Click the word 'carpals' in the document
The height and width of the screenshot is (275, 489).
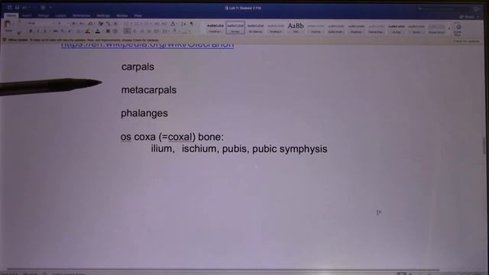138,67
